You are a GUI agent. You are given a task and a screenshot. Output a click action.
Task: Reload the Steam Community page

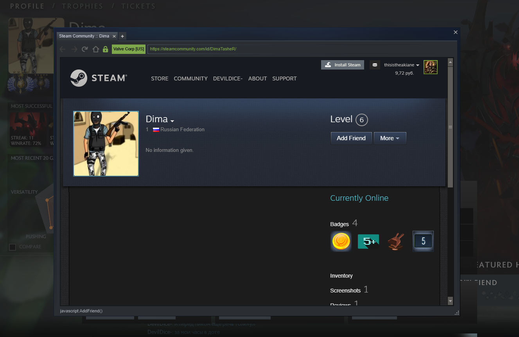(x=85, y=49)
